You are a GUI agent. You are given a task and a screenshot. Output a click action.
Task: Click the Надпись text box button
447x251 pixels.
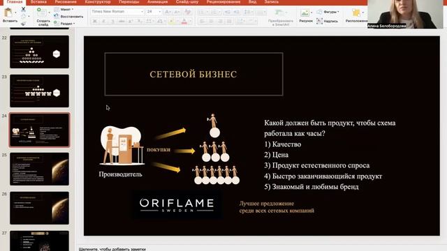[x=328, y=21]
